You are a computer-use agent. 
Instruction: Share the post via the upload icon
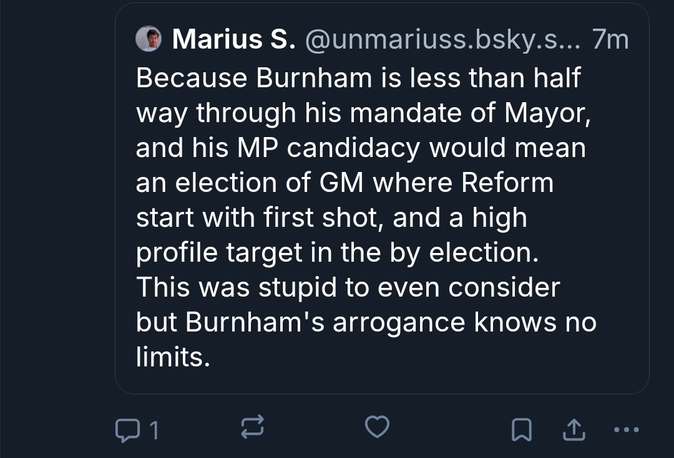(574, 429)
